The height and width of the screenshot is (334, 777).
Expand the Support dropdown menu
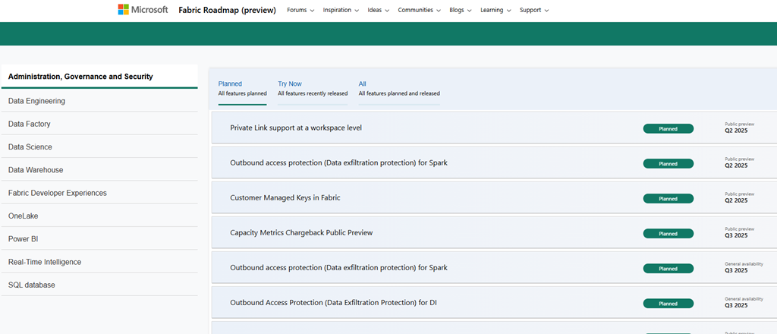pos(534,10)
